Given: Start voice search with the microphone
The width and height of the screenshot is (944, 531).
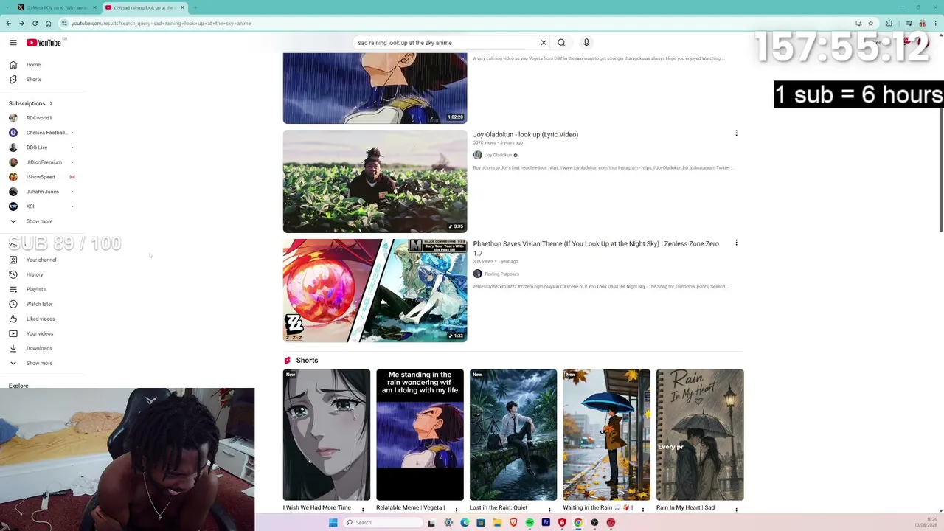Looking at the screenshot, I should [586, 43].
